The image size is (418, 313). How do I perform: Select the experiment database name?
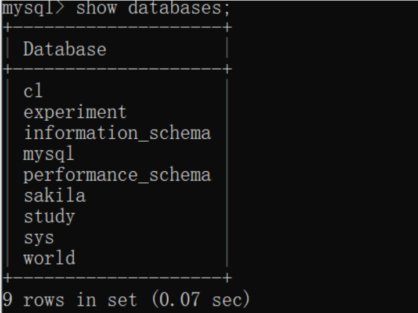click(75, 111)
